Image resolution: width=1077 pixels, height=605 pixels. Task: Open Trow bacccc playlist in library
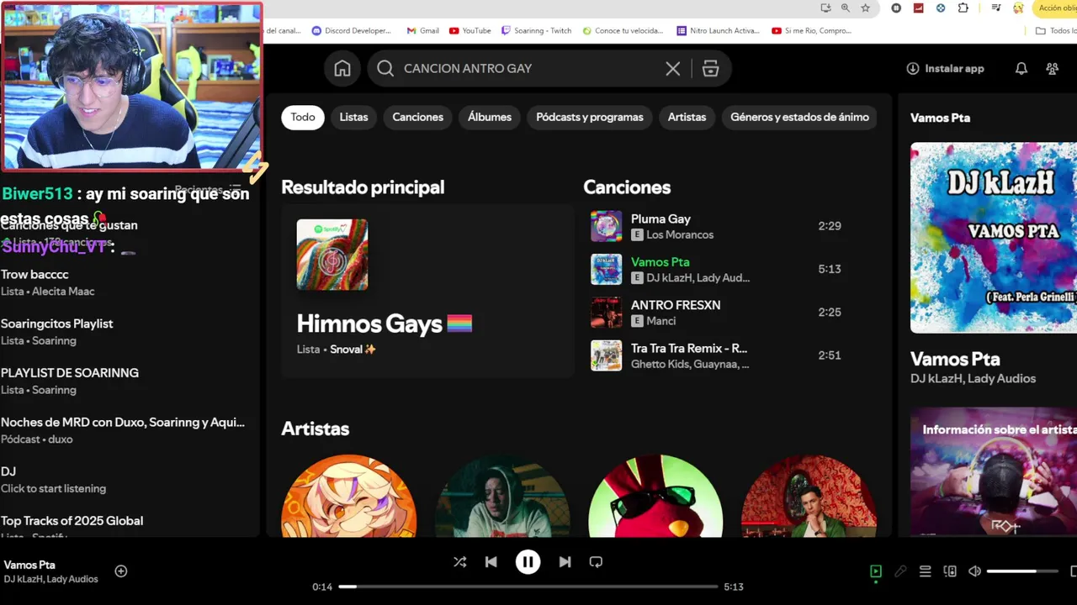tap(126, 282)
